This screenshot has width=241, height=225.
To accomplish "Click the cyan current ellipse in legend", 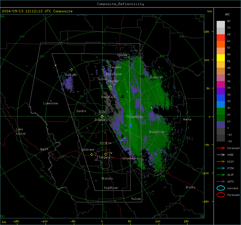I will coord(221,188).
